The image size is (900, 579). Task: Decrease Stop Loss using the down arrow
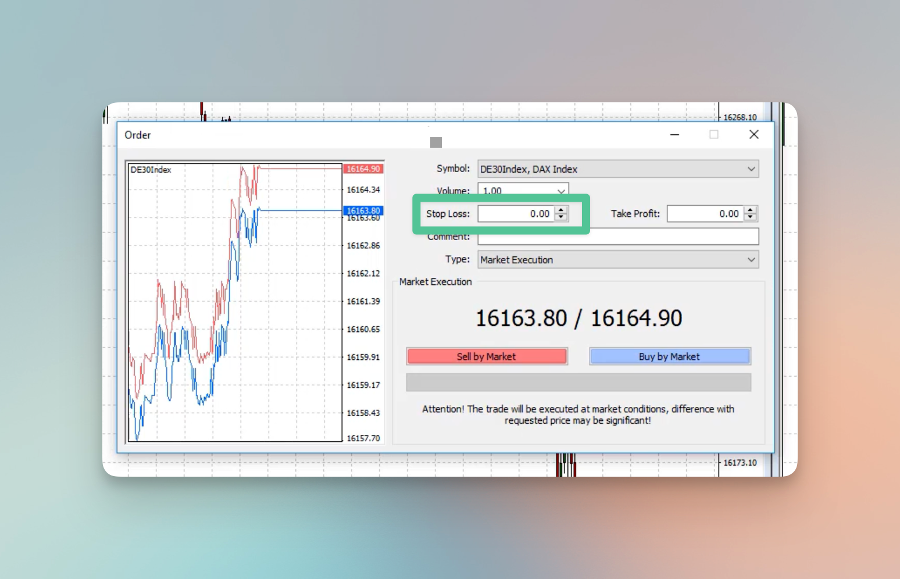click(561, 217)
